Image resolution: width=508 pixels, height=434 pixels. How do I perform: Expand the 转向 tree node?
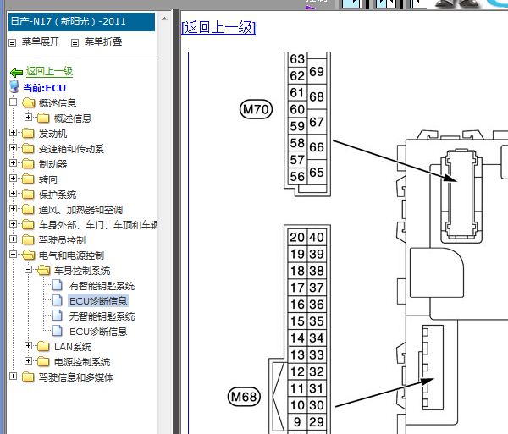[13, 178]
